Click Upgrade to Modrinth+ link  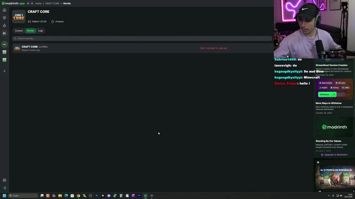[334, 155]
